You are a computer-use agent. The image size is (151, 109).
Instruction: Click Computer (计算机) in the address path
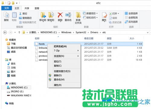tap(33, 32)
